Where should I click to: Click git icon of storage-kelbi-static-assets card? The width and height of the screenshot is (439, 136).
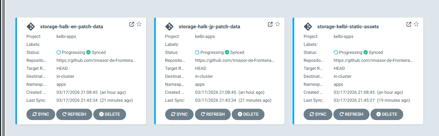pos(308,27)
